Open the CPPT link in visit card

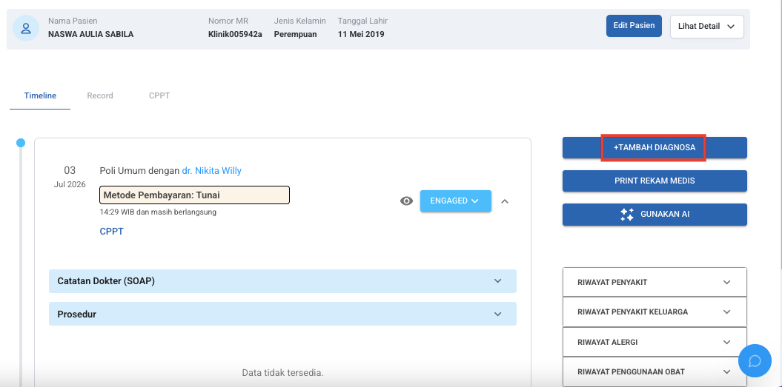tap(111, 231)
